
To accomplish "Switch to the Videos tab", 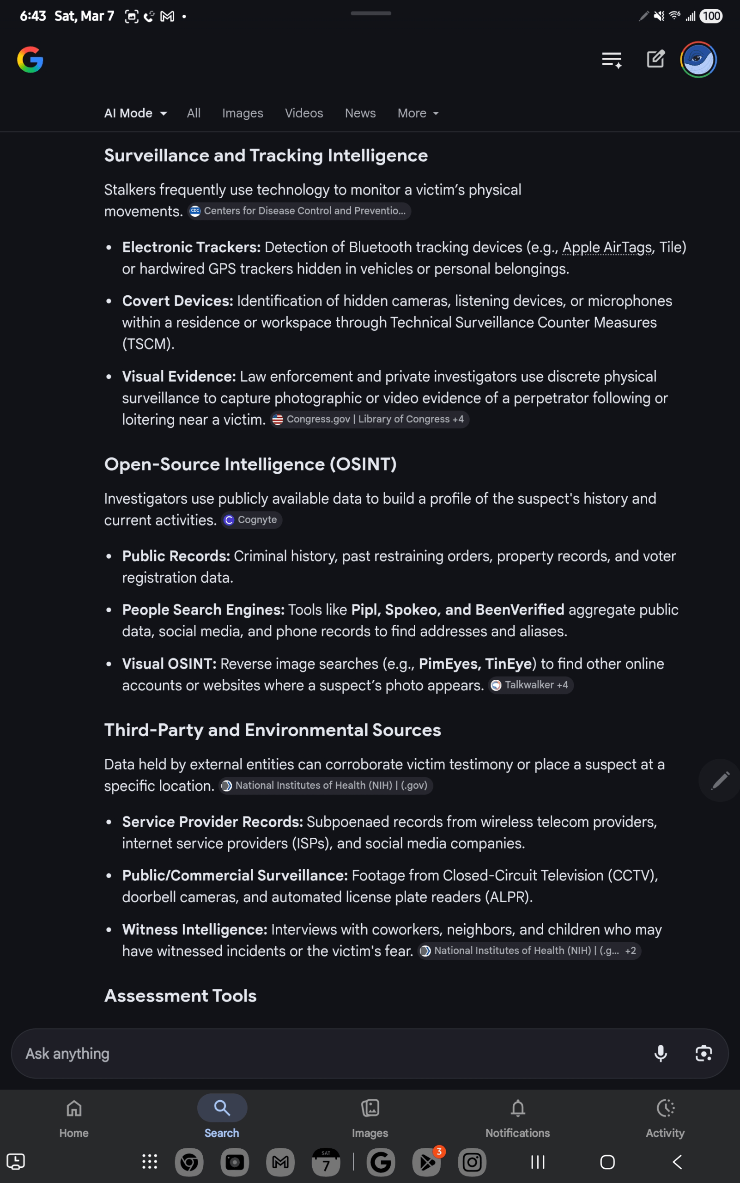I will (303, 113).
